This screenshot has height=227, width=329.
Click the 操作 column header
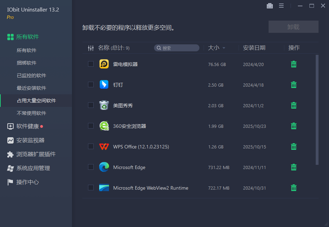294,48
